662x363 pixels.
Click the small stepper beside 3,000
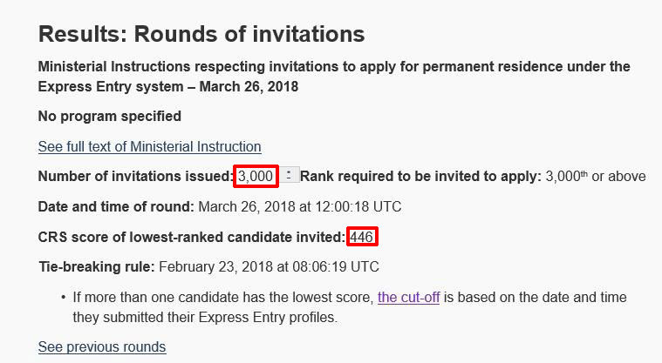[290, 176]
